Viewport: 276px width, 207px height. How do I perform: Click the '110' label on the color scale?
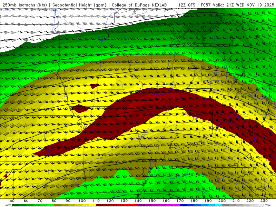[96, 201]
